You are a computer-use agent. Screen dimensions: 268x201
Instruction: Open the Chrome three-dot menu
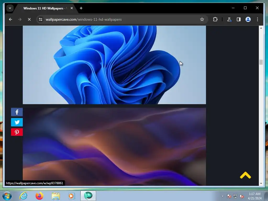click(258, 19)
